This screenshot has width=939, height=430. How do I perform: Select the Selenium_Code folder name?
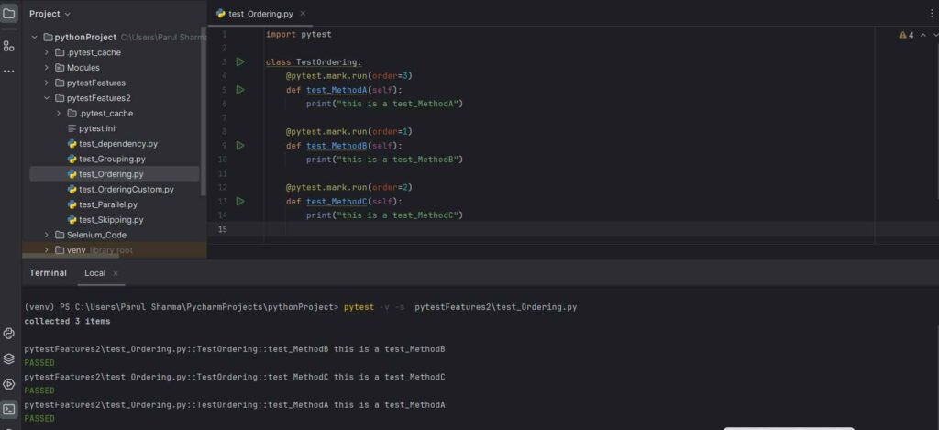pyautogui.click(x=96, y=235)
